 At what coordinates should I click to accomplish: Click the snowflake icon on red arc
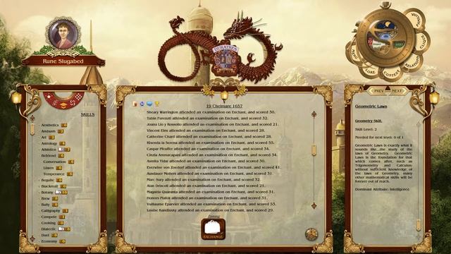[55, 102]
